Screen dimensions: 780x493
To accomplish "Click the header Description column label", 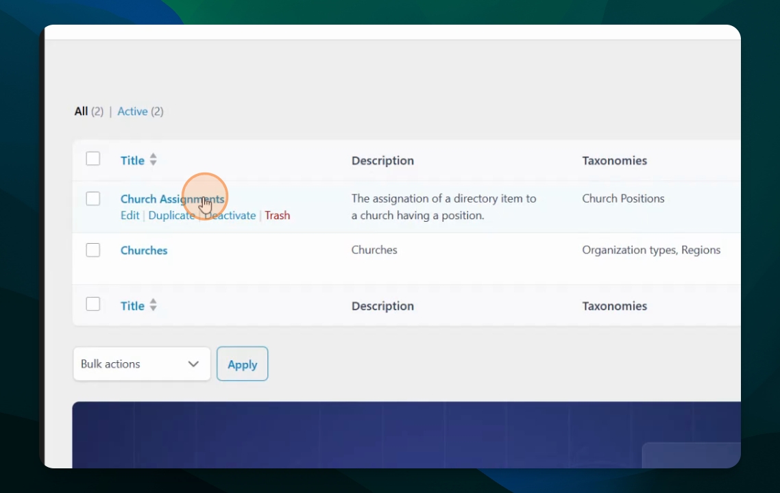I will [x=382, y=160].
